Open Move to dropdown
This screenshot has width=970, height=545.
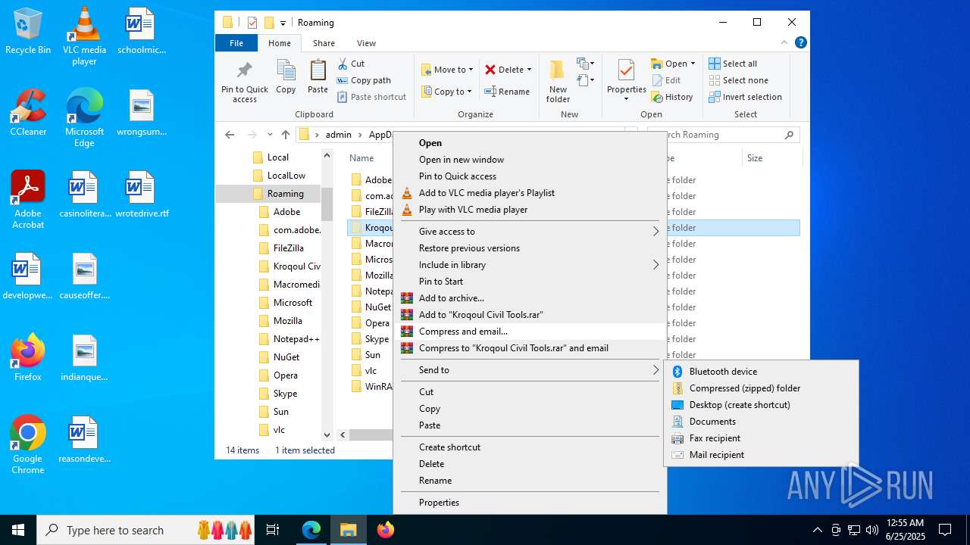point(447,70)
